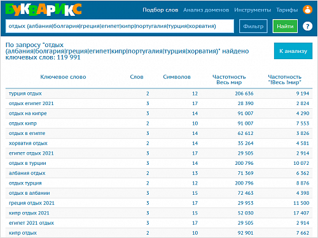Sort by Ключевое слово column header
Viewport: 318px width, 238px height.
click(63, 77)
